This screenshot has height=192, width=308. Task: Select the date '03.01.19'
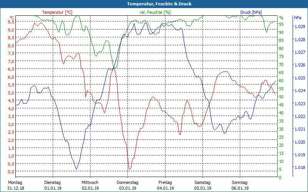pos(127,188)
